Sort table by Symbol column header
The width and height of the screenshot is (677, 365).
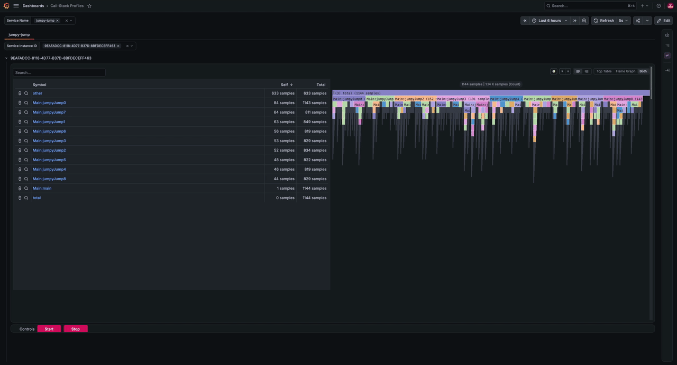coord(40,85)
